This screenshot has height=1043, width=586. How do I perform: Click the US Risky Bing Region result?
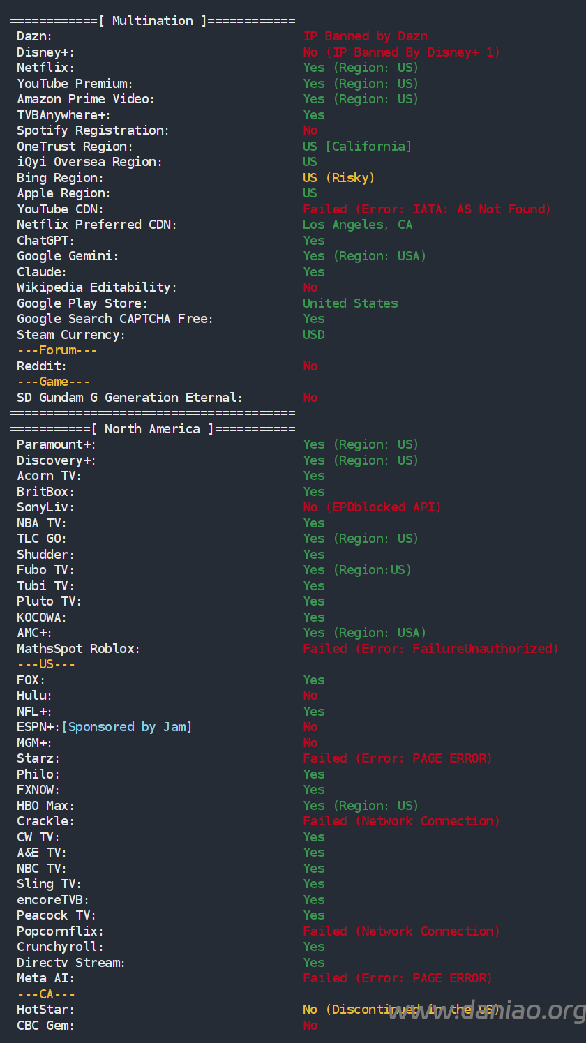338,178
